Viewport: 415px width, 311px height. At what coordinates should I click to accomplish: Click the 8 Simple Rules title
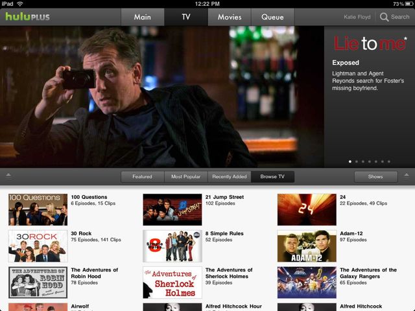coord(224,233)
